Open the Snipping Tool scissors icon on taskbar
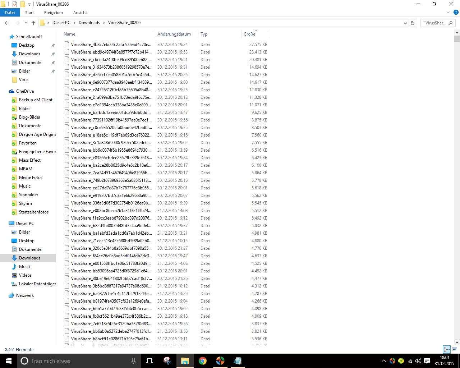 pyautogui.click(x=167, y=361)
